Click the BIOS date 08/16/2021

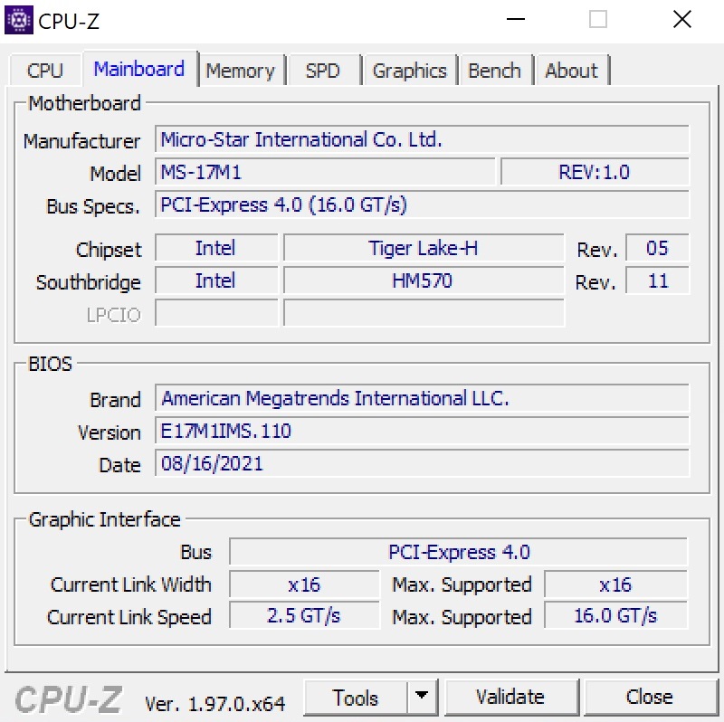pyautogui.click(x=422, y=463)
